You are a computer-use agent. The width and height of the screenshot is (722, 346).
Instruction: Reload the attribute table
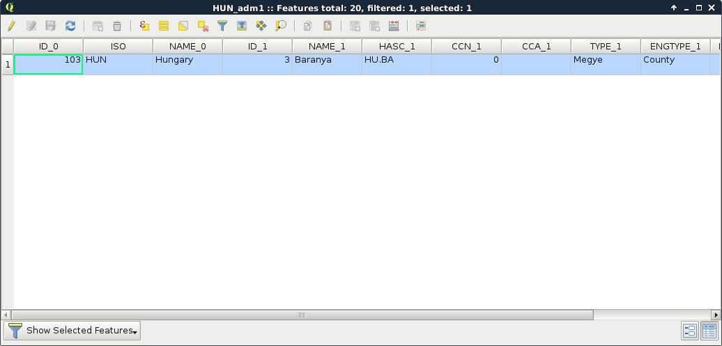(x=70, y=26)
